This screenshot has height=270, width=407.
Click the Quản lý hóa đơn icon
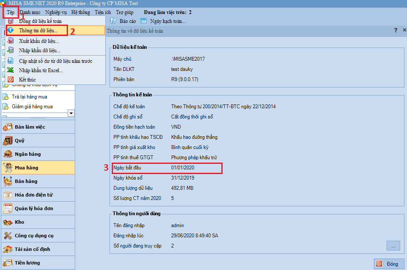(8, 208)
